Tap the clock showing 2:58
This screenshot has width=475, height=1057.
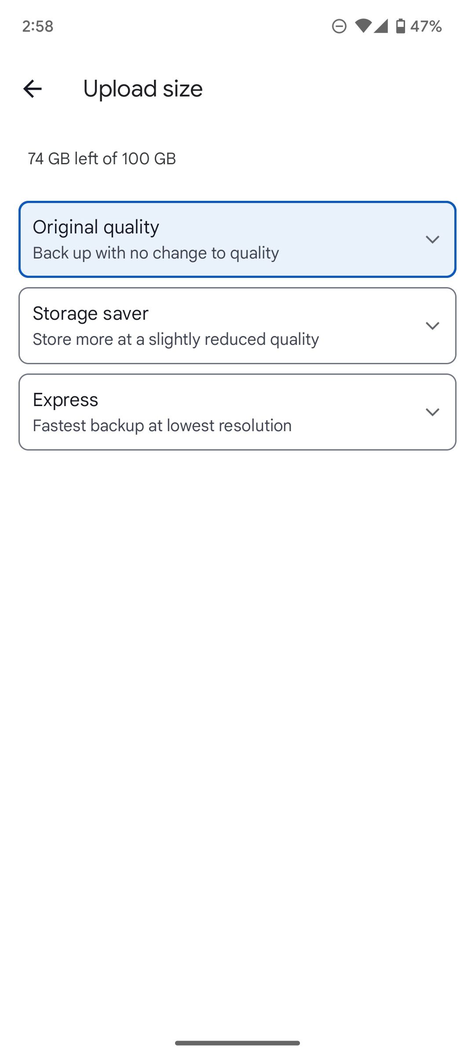point(37,26)
